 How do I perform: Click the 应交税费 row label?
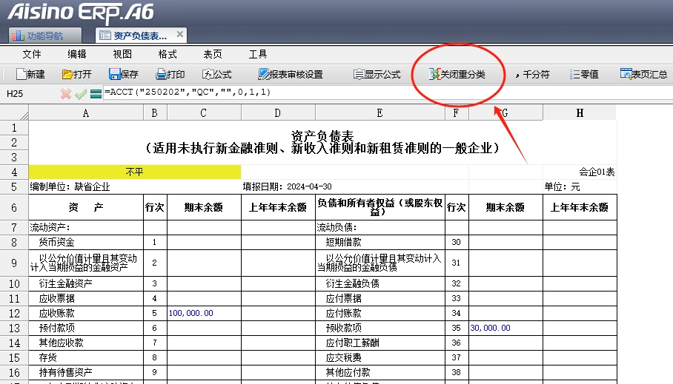pyautogui.click(x=343, y=357)
